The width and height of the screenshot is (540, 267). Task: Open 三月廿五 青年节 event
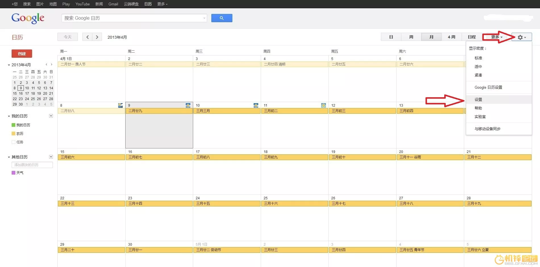click(430, 250)
